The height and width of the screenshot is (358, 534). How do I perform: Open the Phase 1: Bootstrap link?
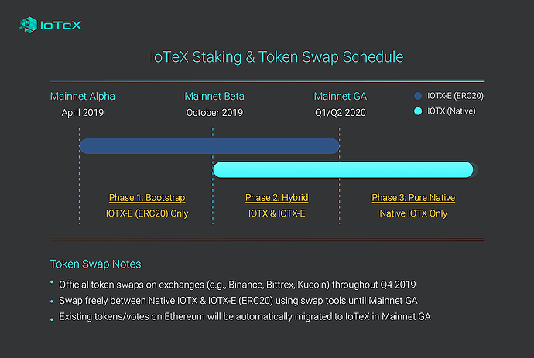coord(147,198)
